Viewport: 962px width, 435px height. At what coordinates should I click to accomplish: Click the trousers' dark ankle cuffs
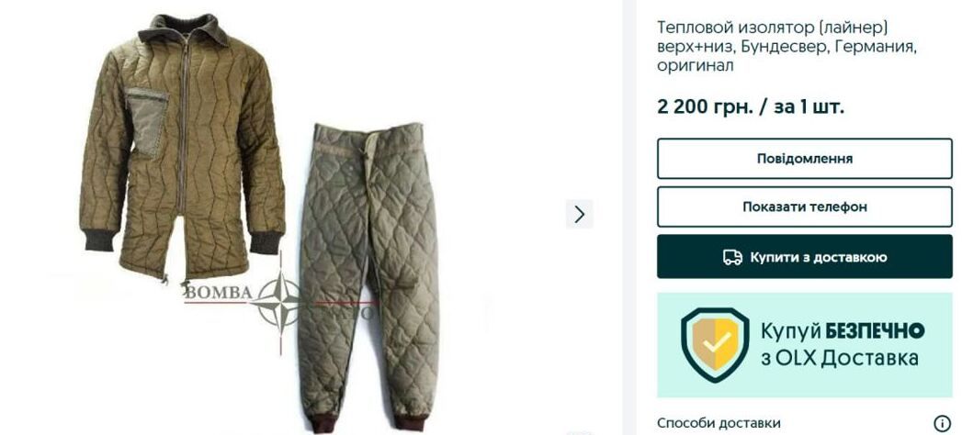point(368,423)
